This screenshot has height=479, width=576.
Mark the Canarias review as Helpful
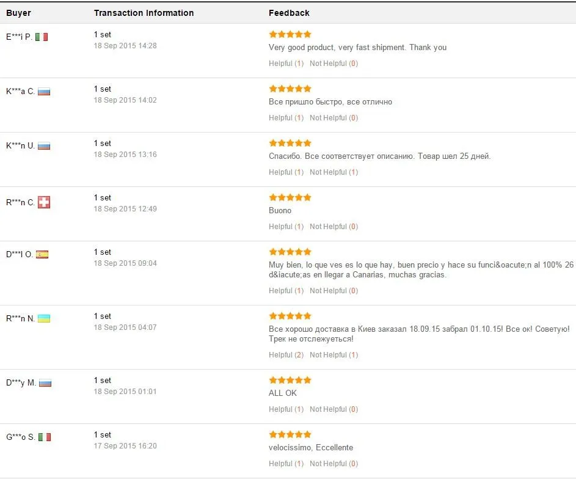[x=286, y=291]
